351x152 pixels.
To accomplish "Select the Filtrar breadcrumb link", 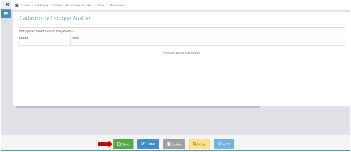I will [101, 5].
